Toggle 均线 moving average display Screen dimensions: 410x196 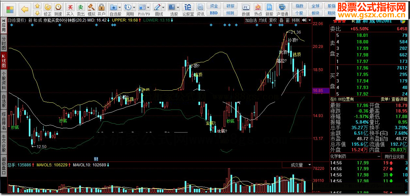point(263,20)
